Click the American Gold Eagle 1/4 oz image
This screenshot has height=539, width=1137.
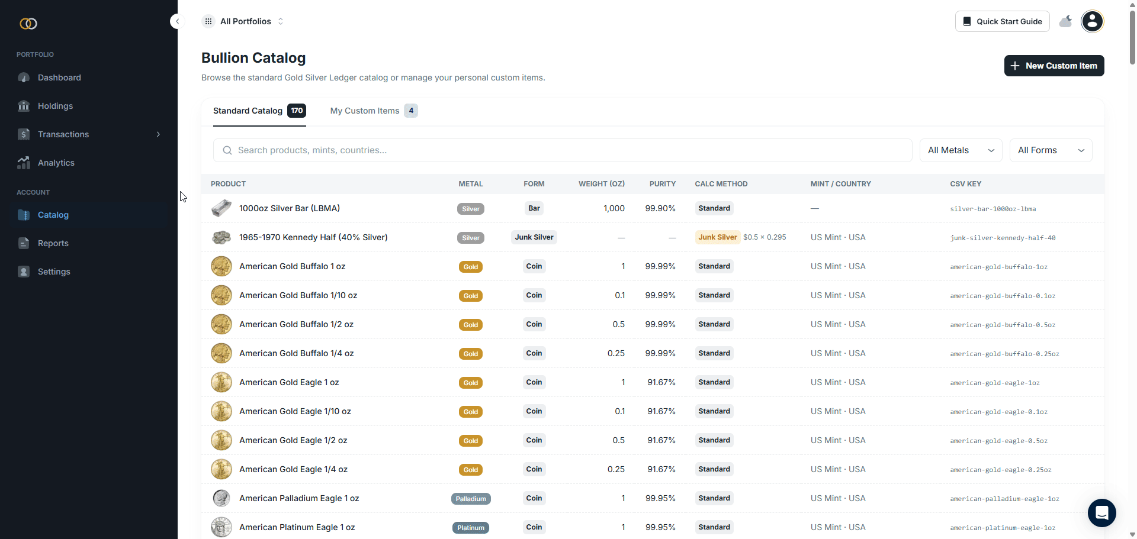(x=221, y=469)
